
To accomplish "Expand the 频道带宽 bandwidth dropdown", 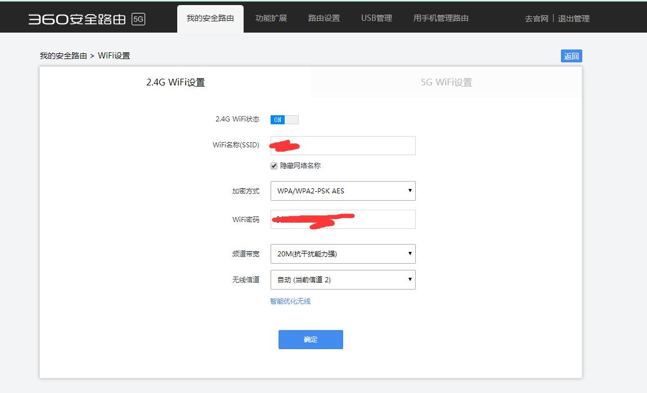I will [343, 254].
